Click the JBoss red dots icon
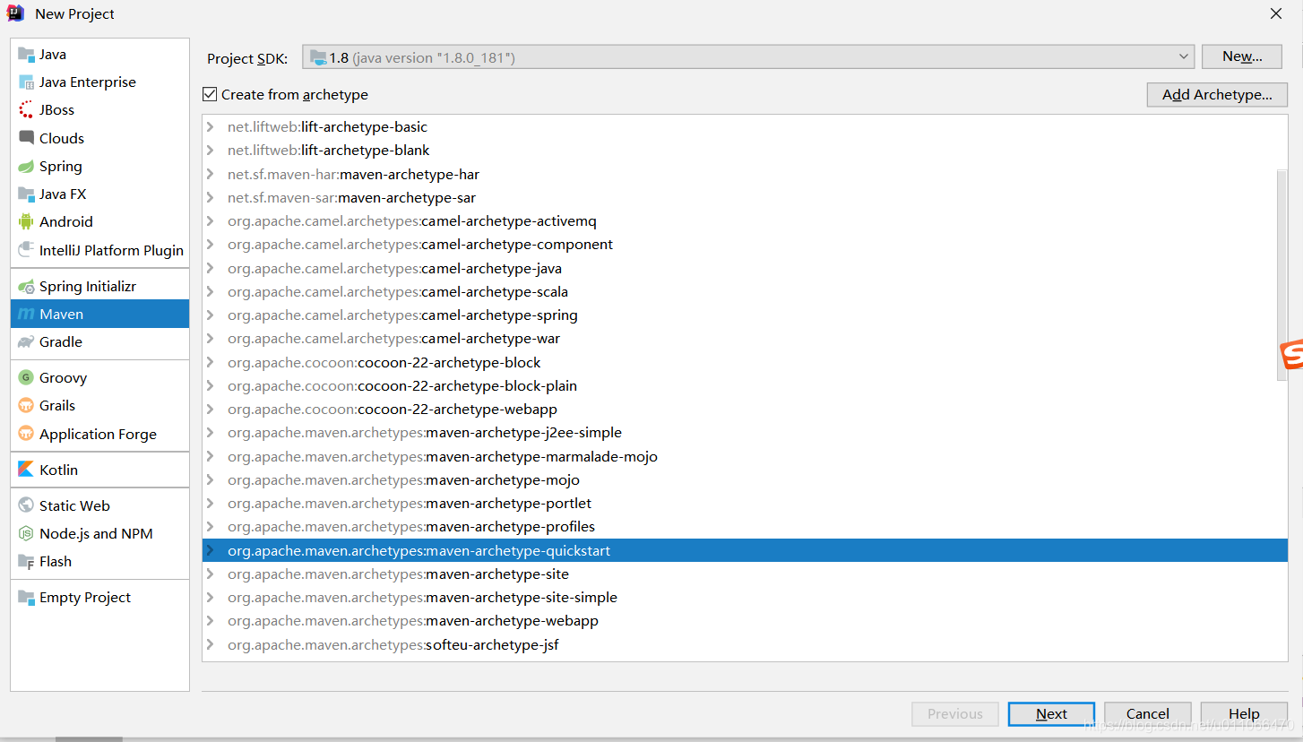The height and width of the screenshot is (742, 1303). (x=26, y=110)
